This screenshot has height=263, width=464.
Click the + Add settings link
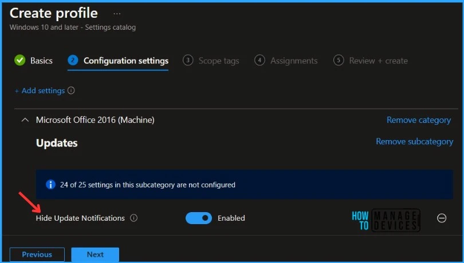40,90
